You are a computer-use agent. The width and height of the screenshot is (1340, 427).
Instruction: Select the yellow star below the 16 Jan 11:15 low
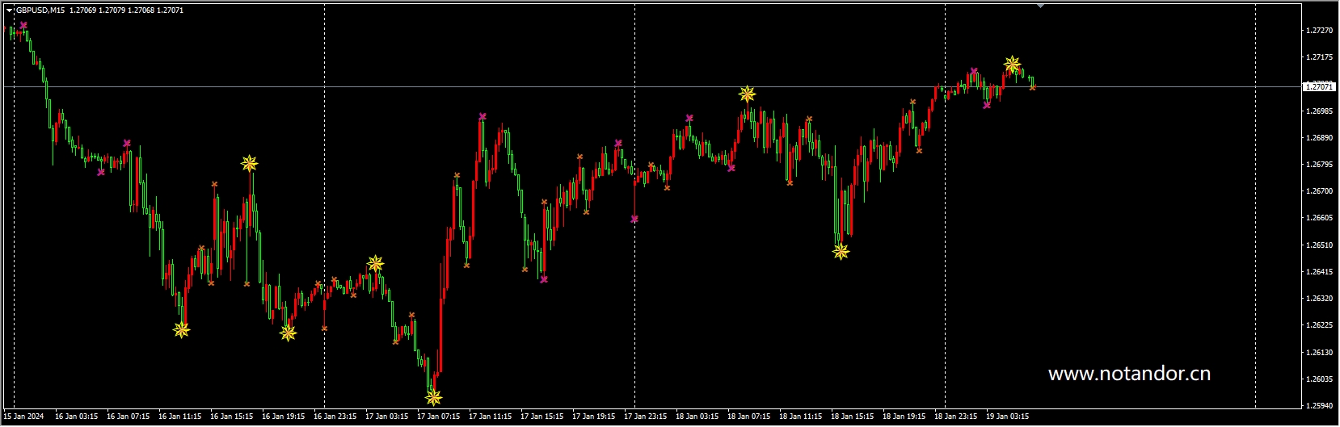(x=181, y=329)
